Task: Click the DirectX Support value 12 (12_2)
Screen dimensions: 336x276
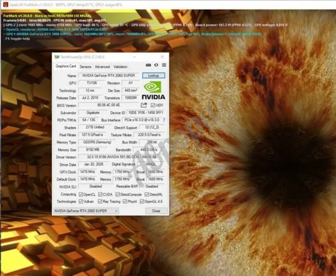Action: [152, 127]
